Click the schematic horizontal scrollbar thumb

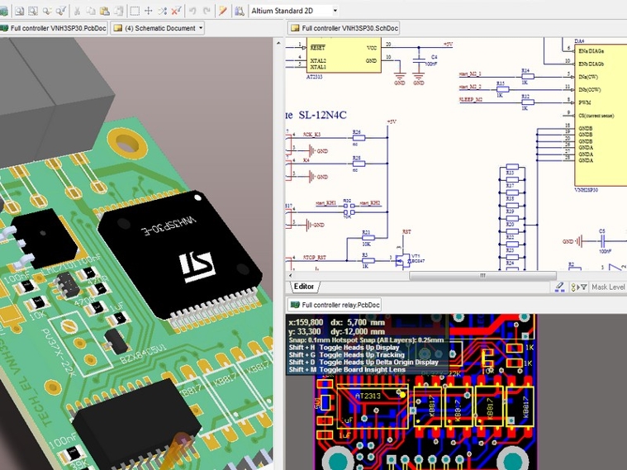click(482, 276)
